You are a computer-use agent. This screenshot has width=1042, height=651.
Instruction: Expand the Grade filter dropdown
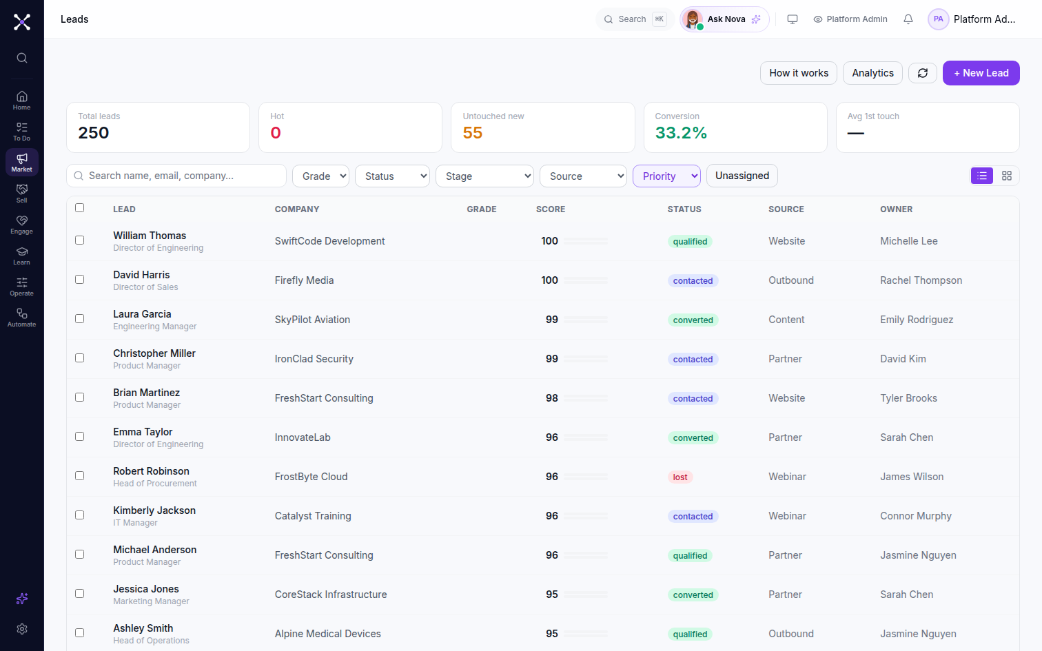(x=321, y=176)
